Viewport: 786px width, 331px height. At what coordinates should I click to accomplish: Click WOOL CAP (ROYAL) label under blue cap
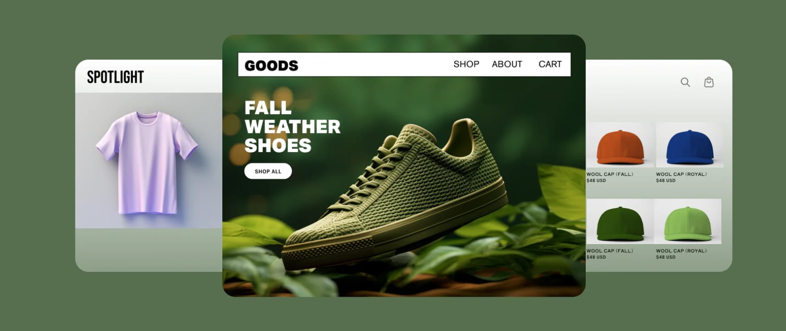(681, 174)
